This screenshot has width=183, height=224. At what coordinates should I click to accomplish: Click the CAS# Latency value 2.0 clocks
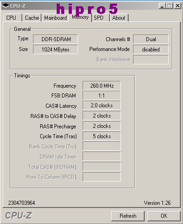102,106
